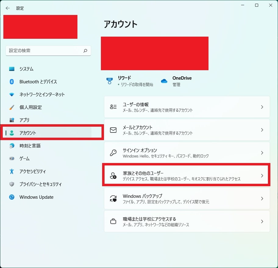Open the Windows バックアップ title
This screenshot has width=278, height=268.
(x=142, y=196)
